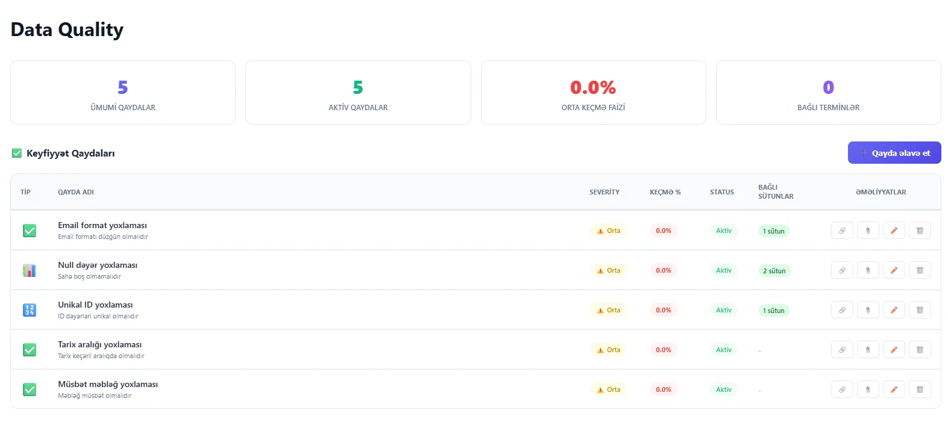Click TİP column header
948x431 pixels.
click(25, 192)
